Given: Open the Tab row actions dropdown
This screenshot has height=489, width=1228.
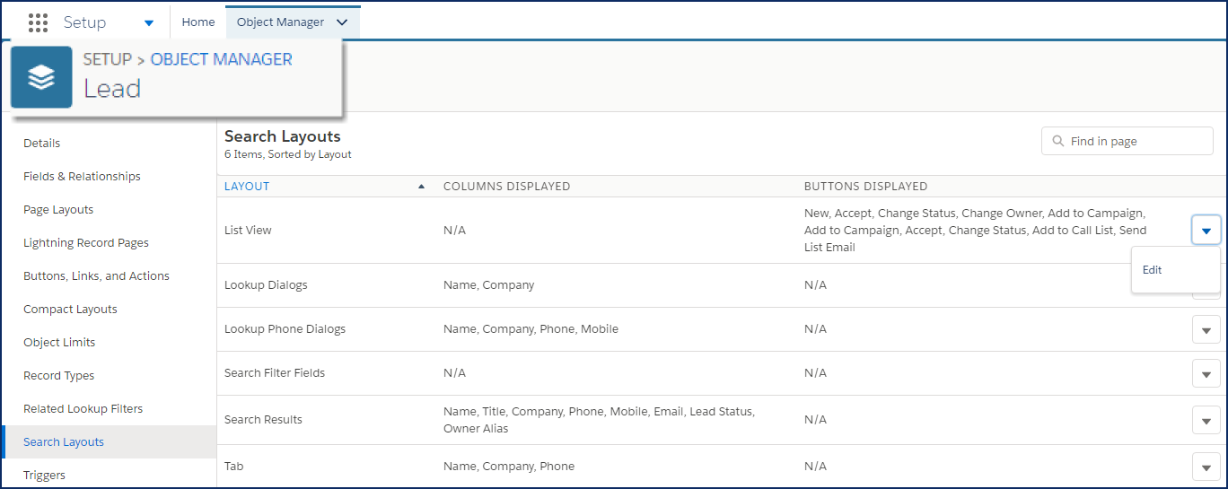Looking at the screenshot, I should coord(1206,467).
